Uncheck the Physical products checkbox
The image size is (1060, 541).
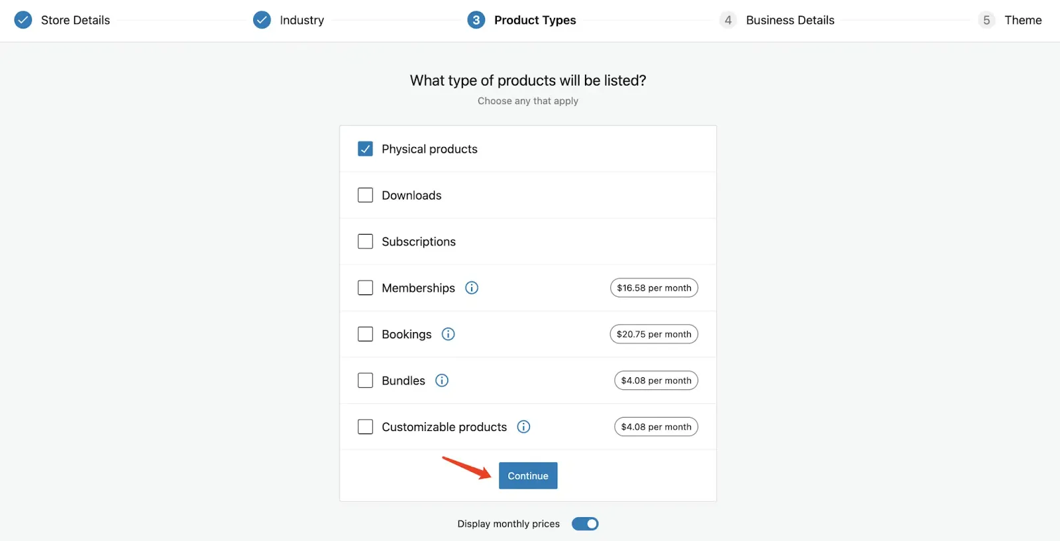coord(365,149)
